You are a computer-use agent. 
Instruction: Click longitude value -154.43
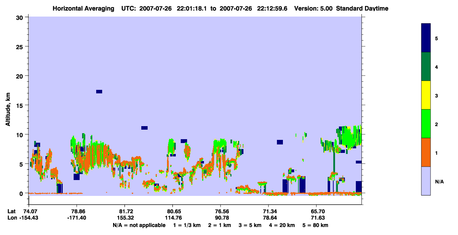29,218
